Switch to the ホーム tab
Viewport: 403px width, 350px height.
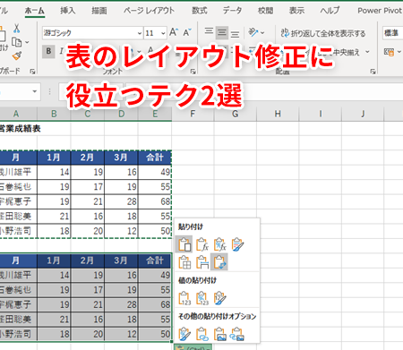coord(35,11)
